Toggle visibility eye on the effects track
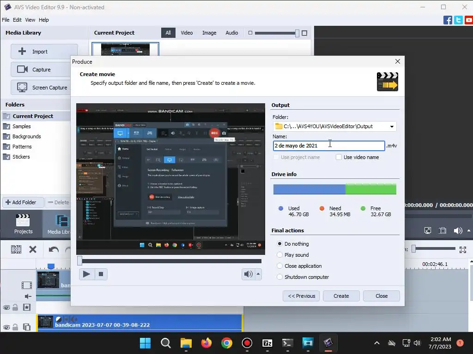The image size is (473, 354). pos(6,307)
